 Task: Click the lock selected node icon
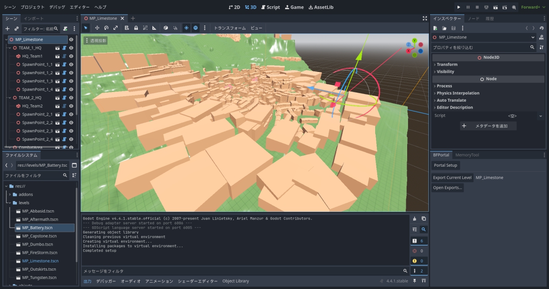pos(136,28)
